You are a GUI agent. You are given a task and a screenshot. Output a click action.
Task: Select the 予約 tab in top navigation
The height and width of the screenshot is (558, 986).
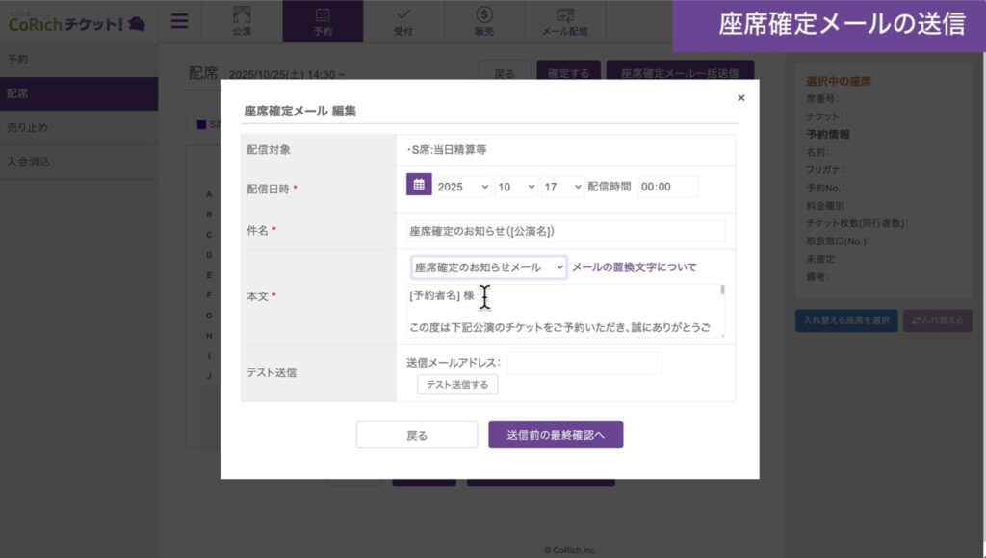(x=323, y=21)
